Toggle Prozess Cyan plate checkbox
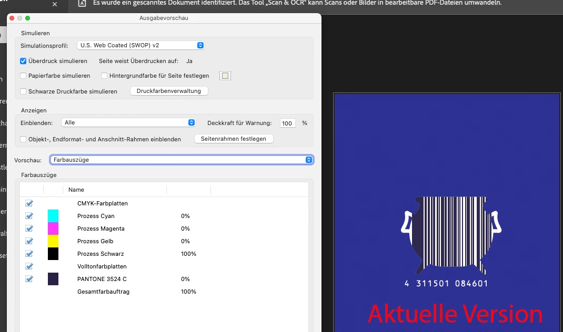 pyautogui.click(x=29, y=216)
